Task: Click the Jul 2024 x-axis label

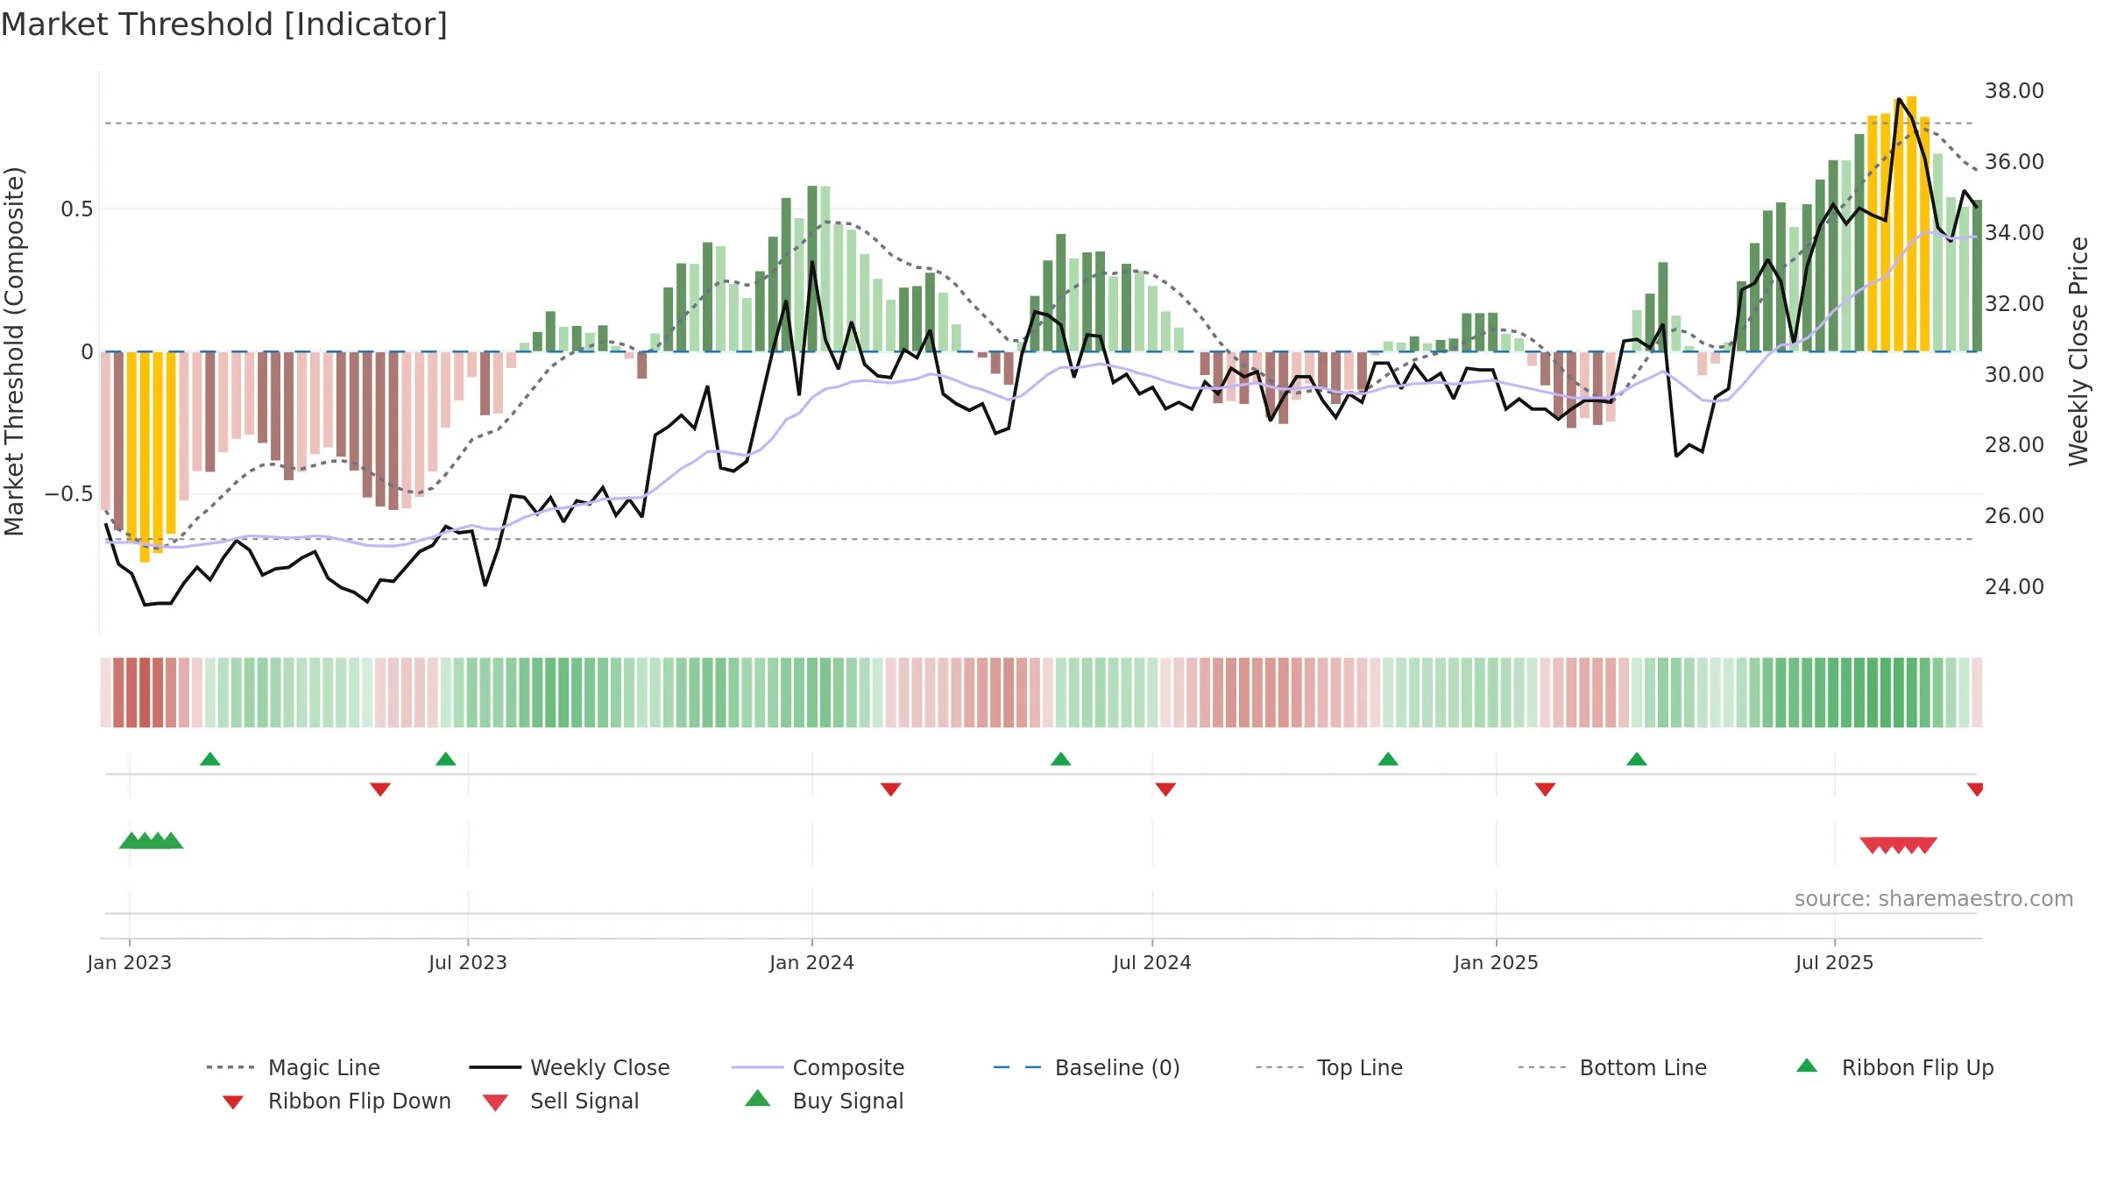Action: (x=1152, y=962)
